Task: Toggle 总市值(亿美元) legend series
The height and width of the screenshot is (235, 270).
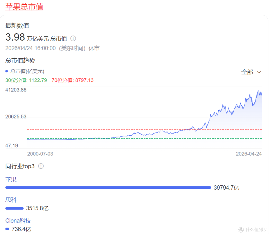Action: click(25, 71)
